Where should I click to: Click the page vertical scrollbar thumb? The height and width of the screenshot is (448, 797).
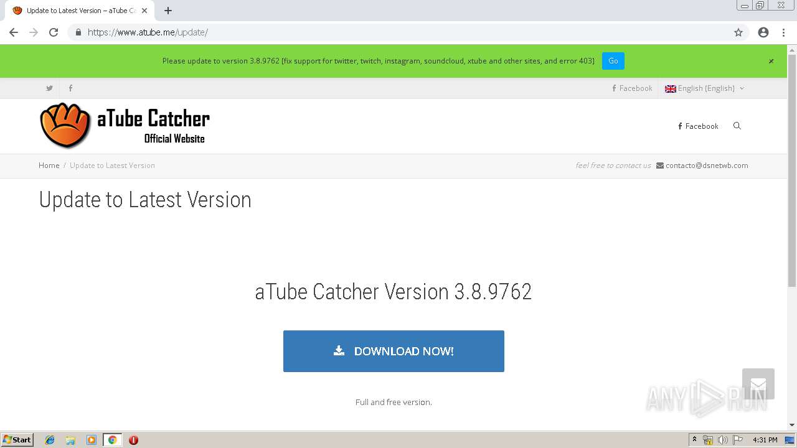coord(792,169)
